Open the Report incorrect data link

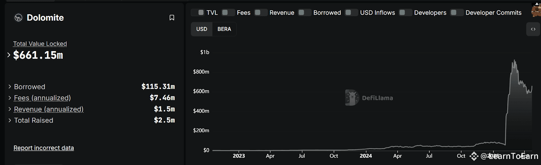(x=44, y=148)
